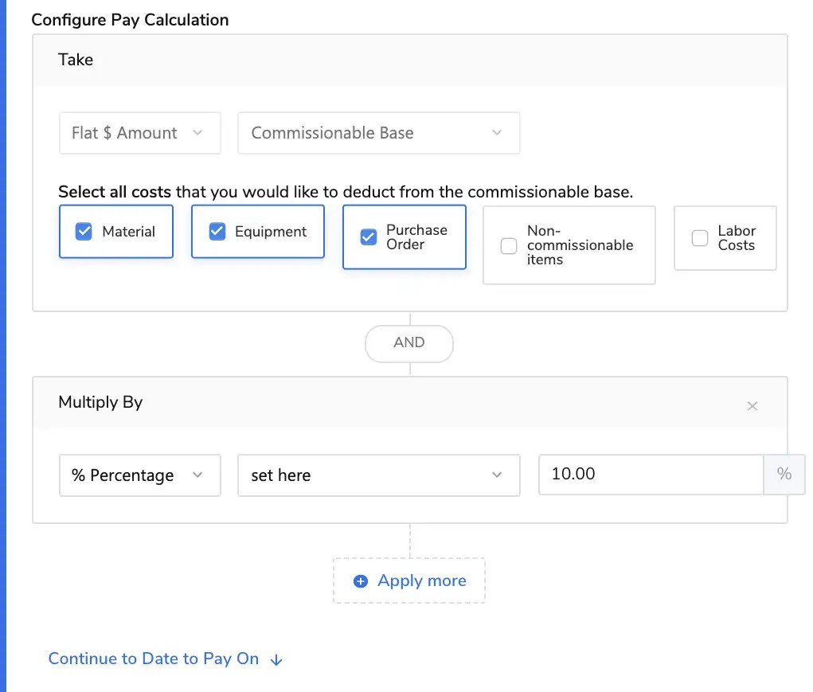Expand the Commissionable Base dropdown
The image size is (813, 692).
point(378,133)
